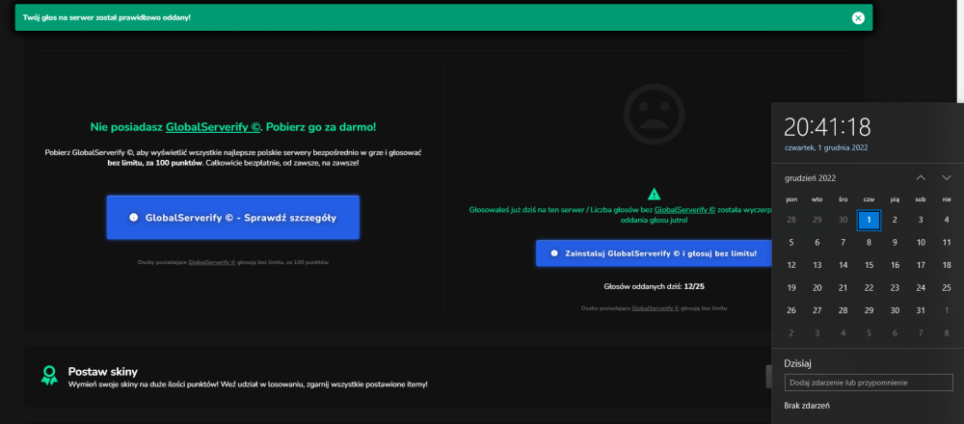This screenshot has width=964, height=424.
Task: Go to next month in calendar
Action: coord(947,178)
